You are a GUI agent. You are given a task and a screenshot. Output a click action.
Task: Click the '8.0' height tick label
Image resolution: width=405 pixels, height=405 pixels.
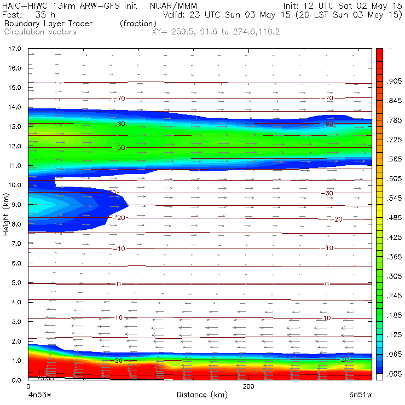(x=16, y=224)
